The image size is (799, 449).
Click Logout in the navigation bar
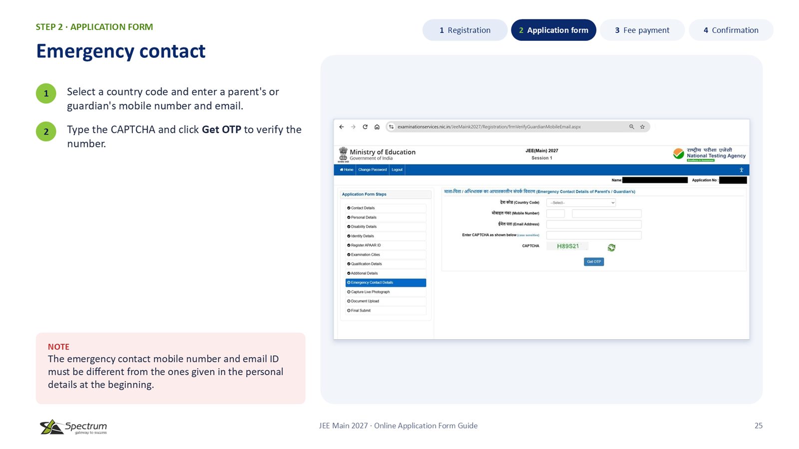[x=397, y=170]
